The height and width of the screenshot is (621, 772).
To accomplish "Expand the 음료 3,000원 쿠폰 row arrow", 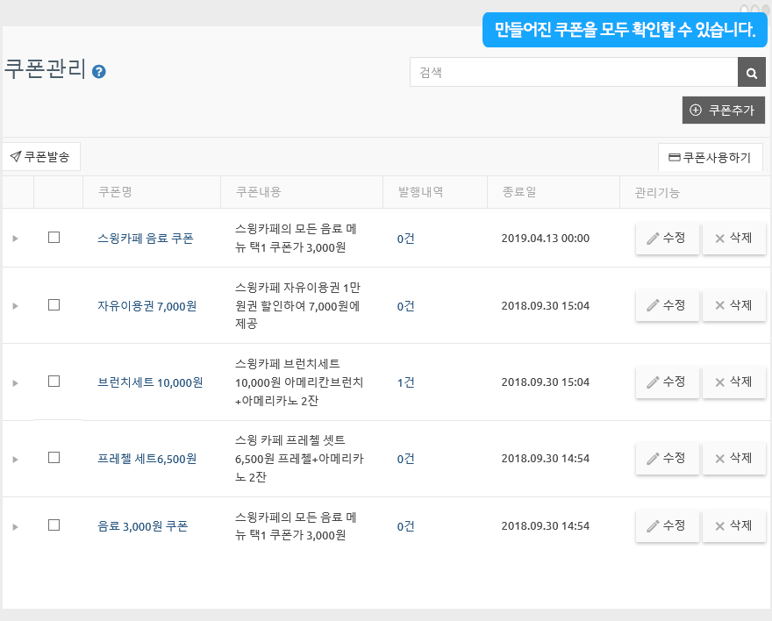I will (x=16, y=526).
